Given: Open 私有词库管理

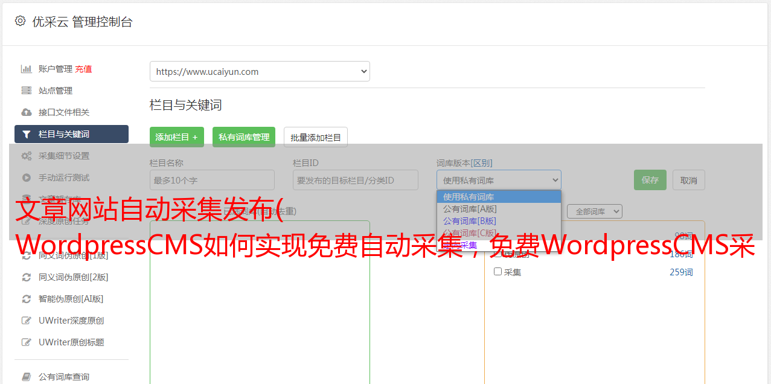Looking at the screenshot, I should pyautogui.click(x=244, y=137).
